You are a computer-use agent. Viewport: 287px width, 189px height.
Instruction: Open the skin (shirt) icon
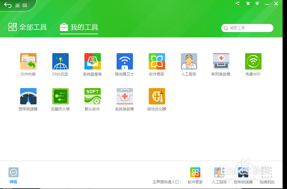[248, 3]
